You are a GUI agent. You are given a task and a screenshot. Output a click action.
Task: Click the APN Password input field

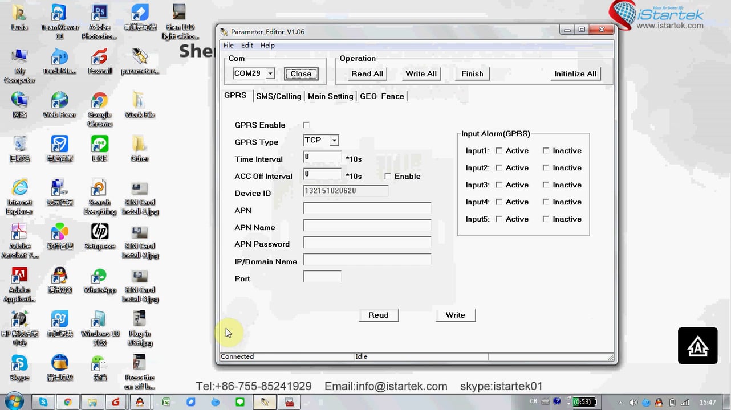pos(367,243)
